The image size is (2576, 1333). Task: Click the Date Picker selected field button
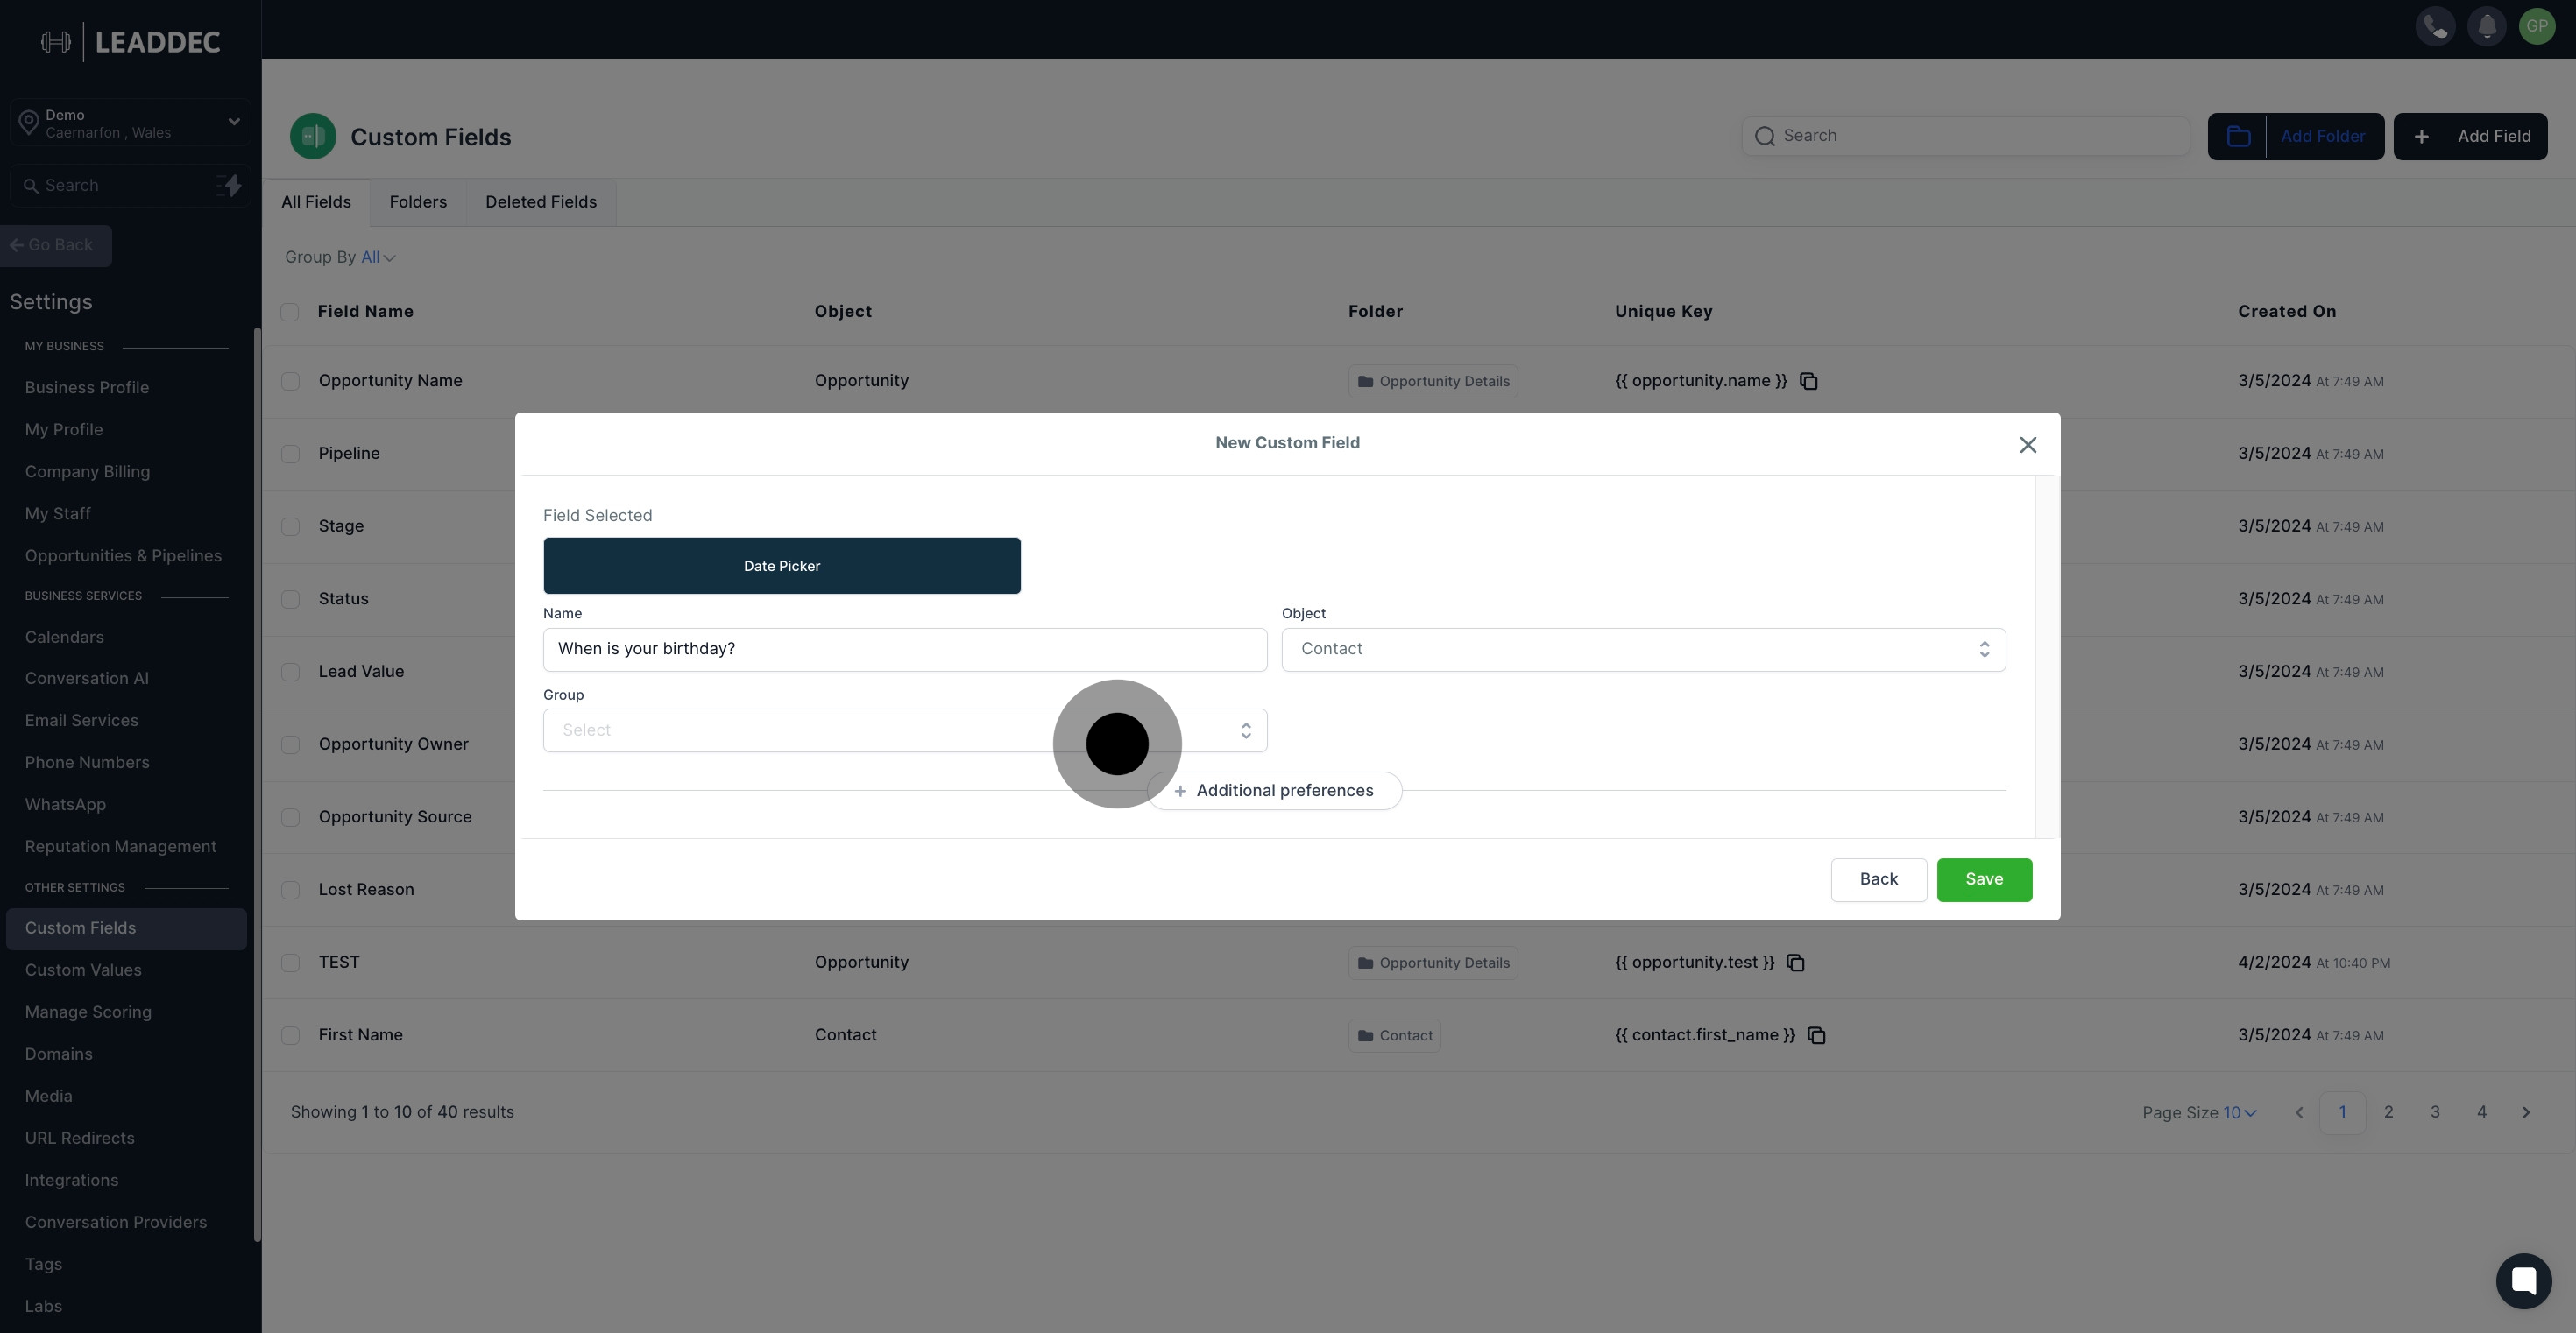click(781, 566)
